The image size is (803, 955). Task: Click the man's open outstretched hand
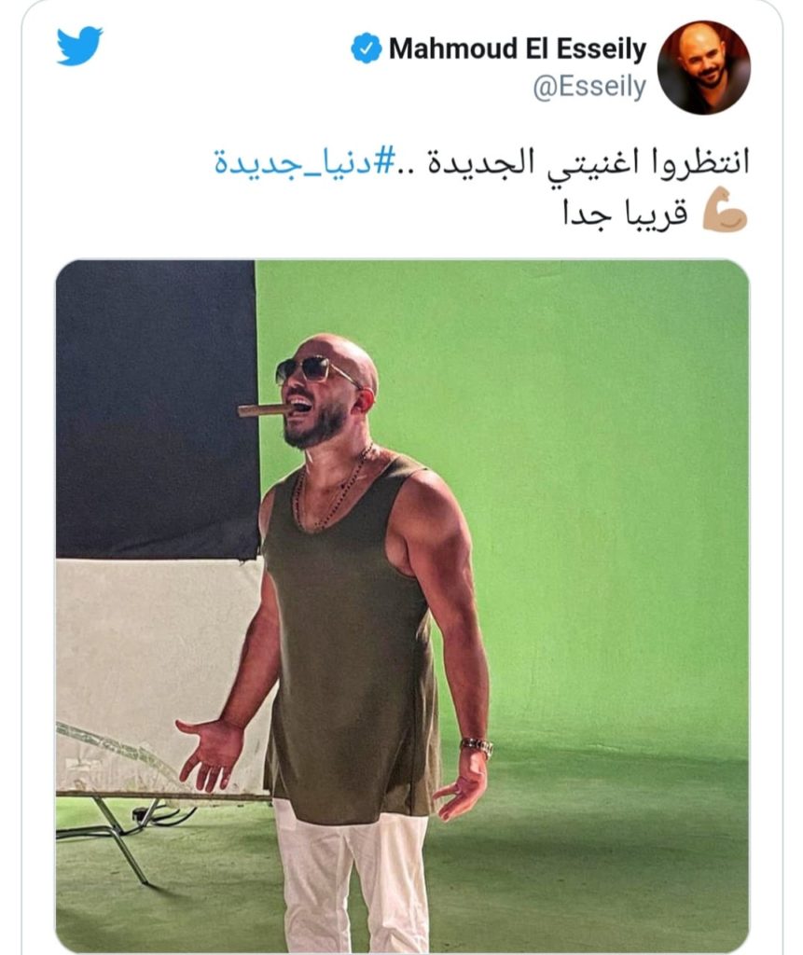pyautogui.click(x=210, y=754)
